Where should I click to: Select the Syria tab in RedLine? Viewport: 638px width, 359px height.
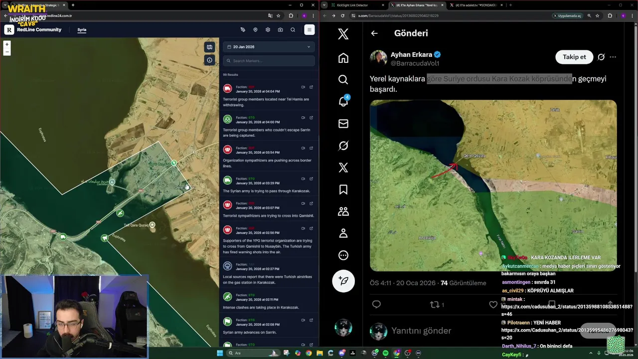point(82,30)
